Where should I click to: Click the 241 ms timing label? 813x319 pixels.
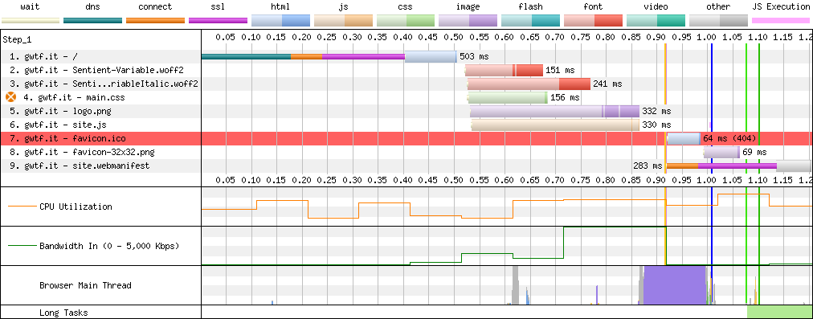pos(607,84)
